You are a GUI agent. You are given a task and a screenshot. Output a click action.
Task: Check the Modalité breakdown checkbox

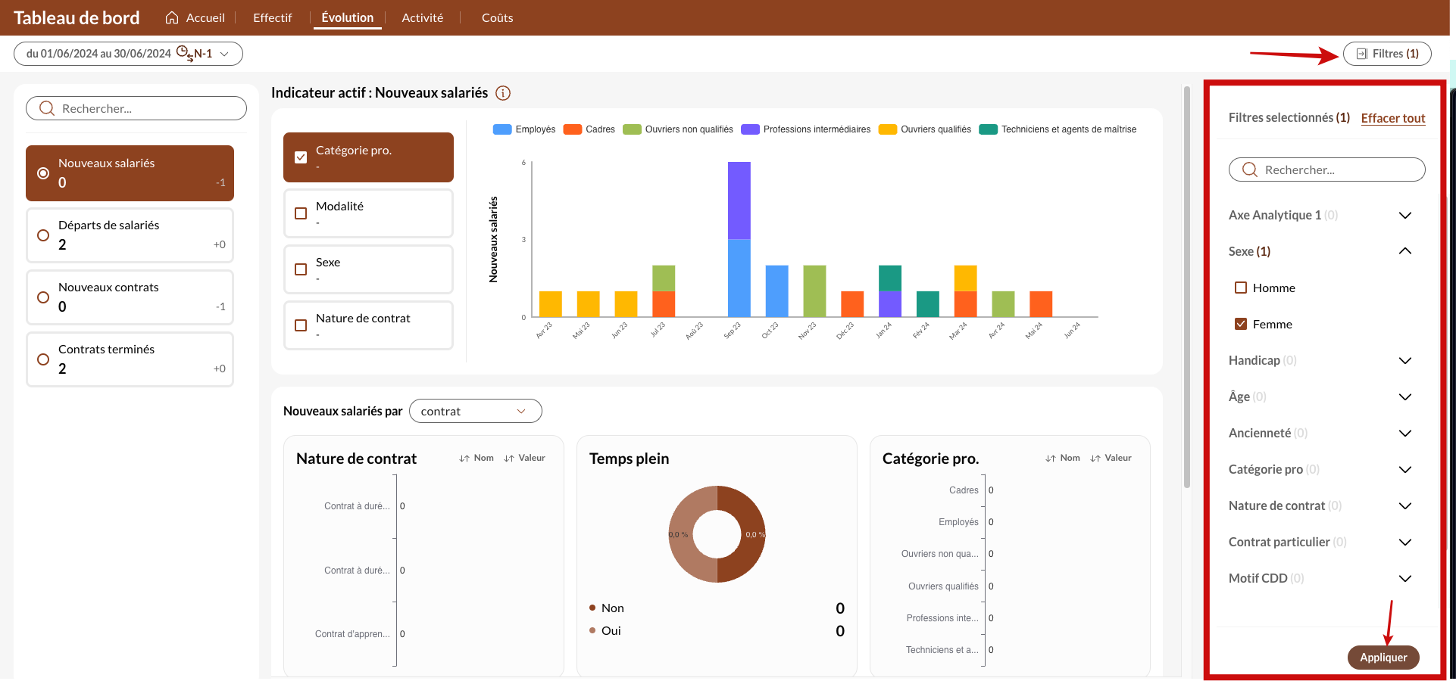coord(301,213)
